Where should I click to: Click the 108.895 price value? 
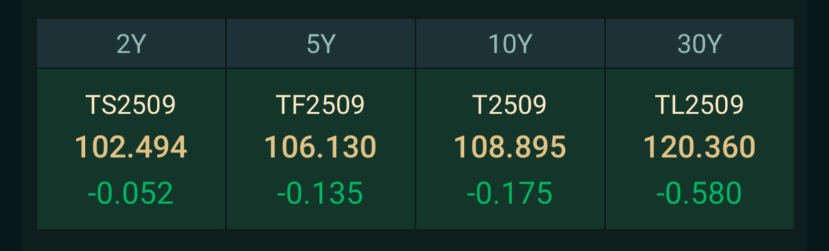coord(510,148)
